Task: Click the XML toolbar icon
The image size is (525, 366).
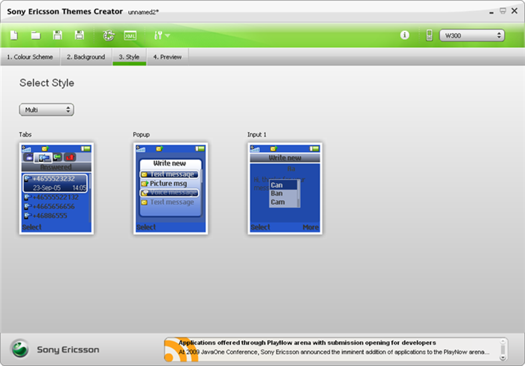Action: point(130,35)
